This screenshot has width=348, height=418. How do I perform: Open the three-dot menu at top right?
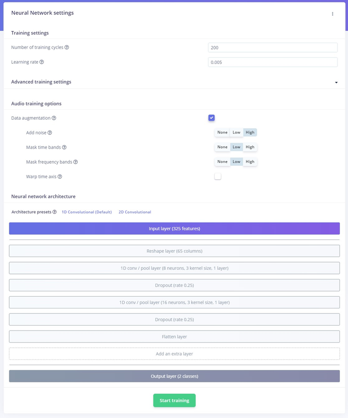[x=333, y=13]
